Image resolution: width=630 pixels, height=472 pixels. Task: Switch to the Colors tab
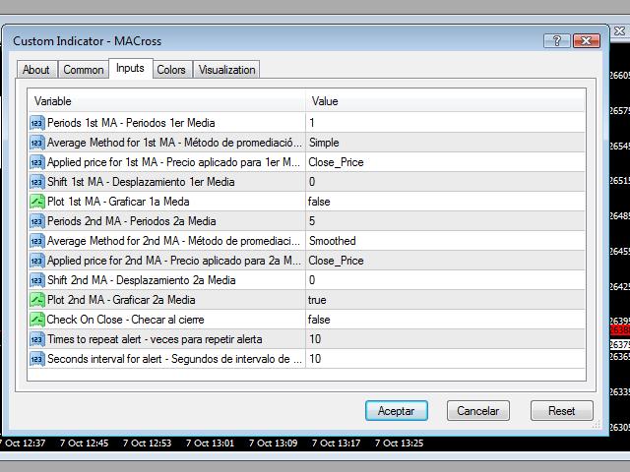171,70
